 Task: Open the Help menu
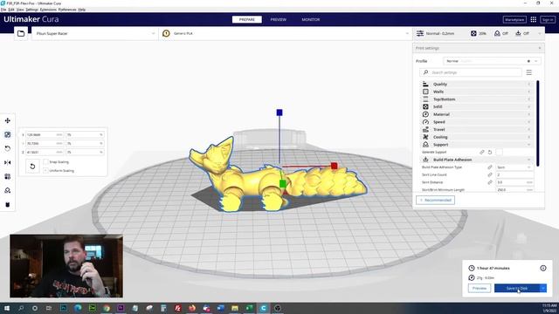tap(81, 10)
